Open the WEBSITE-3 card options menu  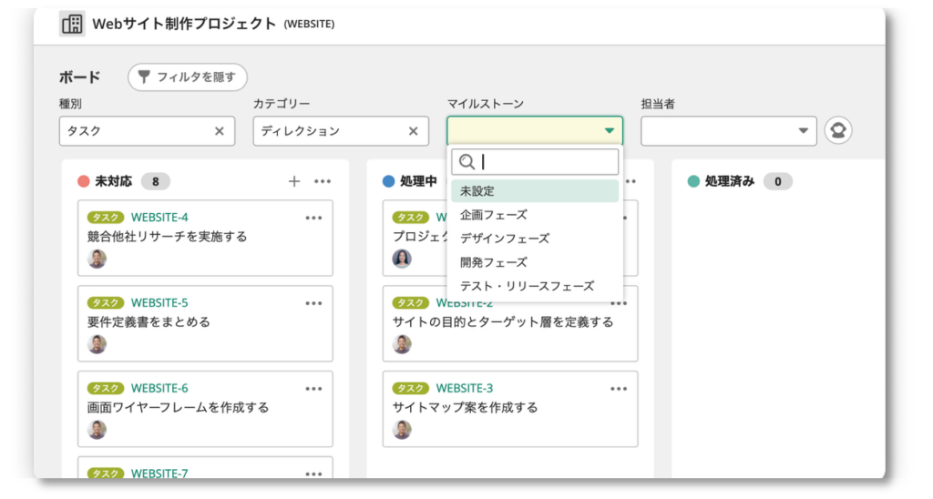[619, 389]
